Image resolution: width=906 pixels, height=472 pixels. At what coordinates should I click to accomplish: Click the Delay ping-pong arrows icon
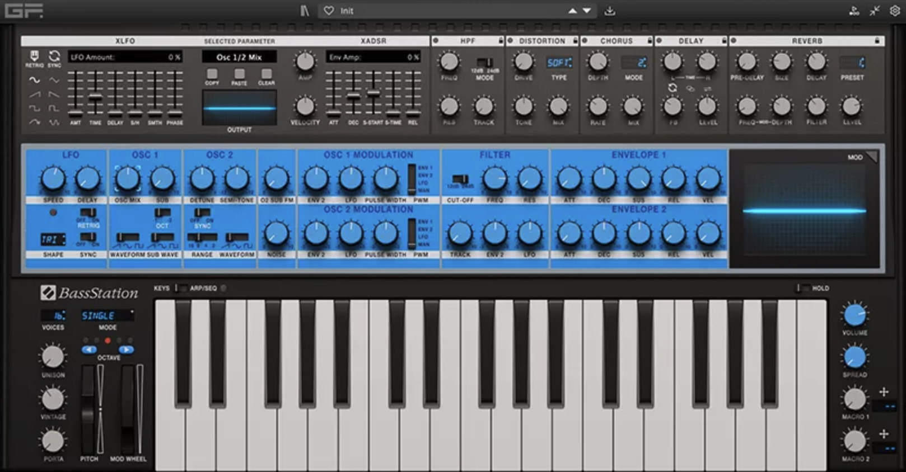[x=708, y=88]
